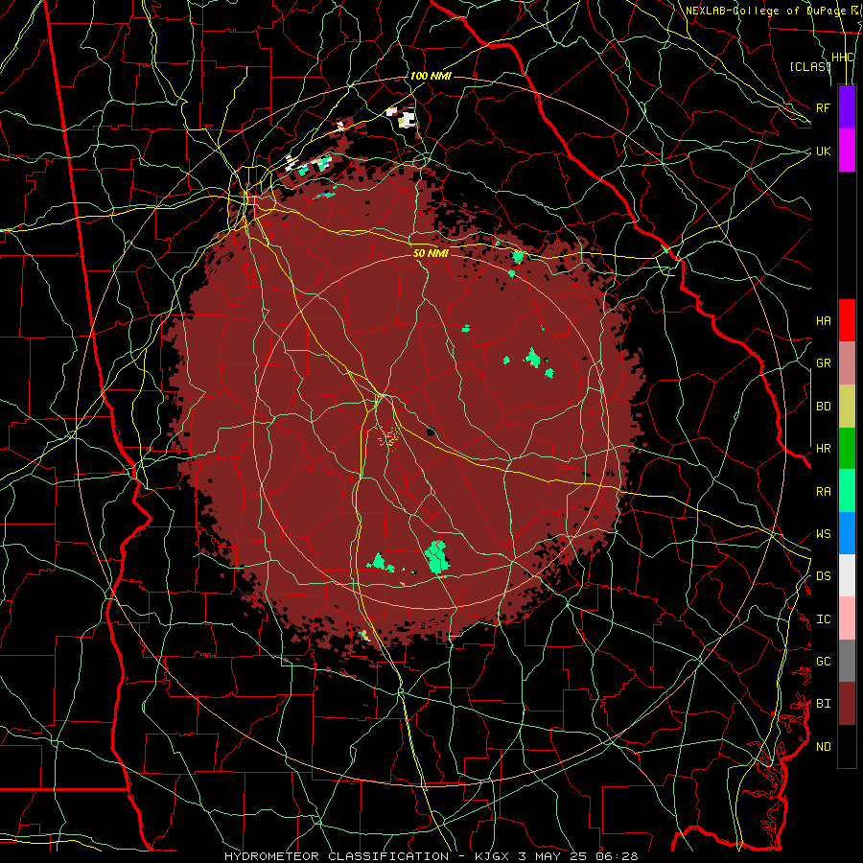Click the IC legend label text
Image resolution: width=863 pixels, height=863 pixels.
click(x=823, y=619)
